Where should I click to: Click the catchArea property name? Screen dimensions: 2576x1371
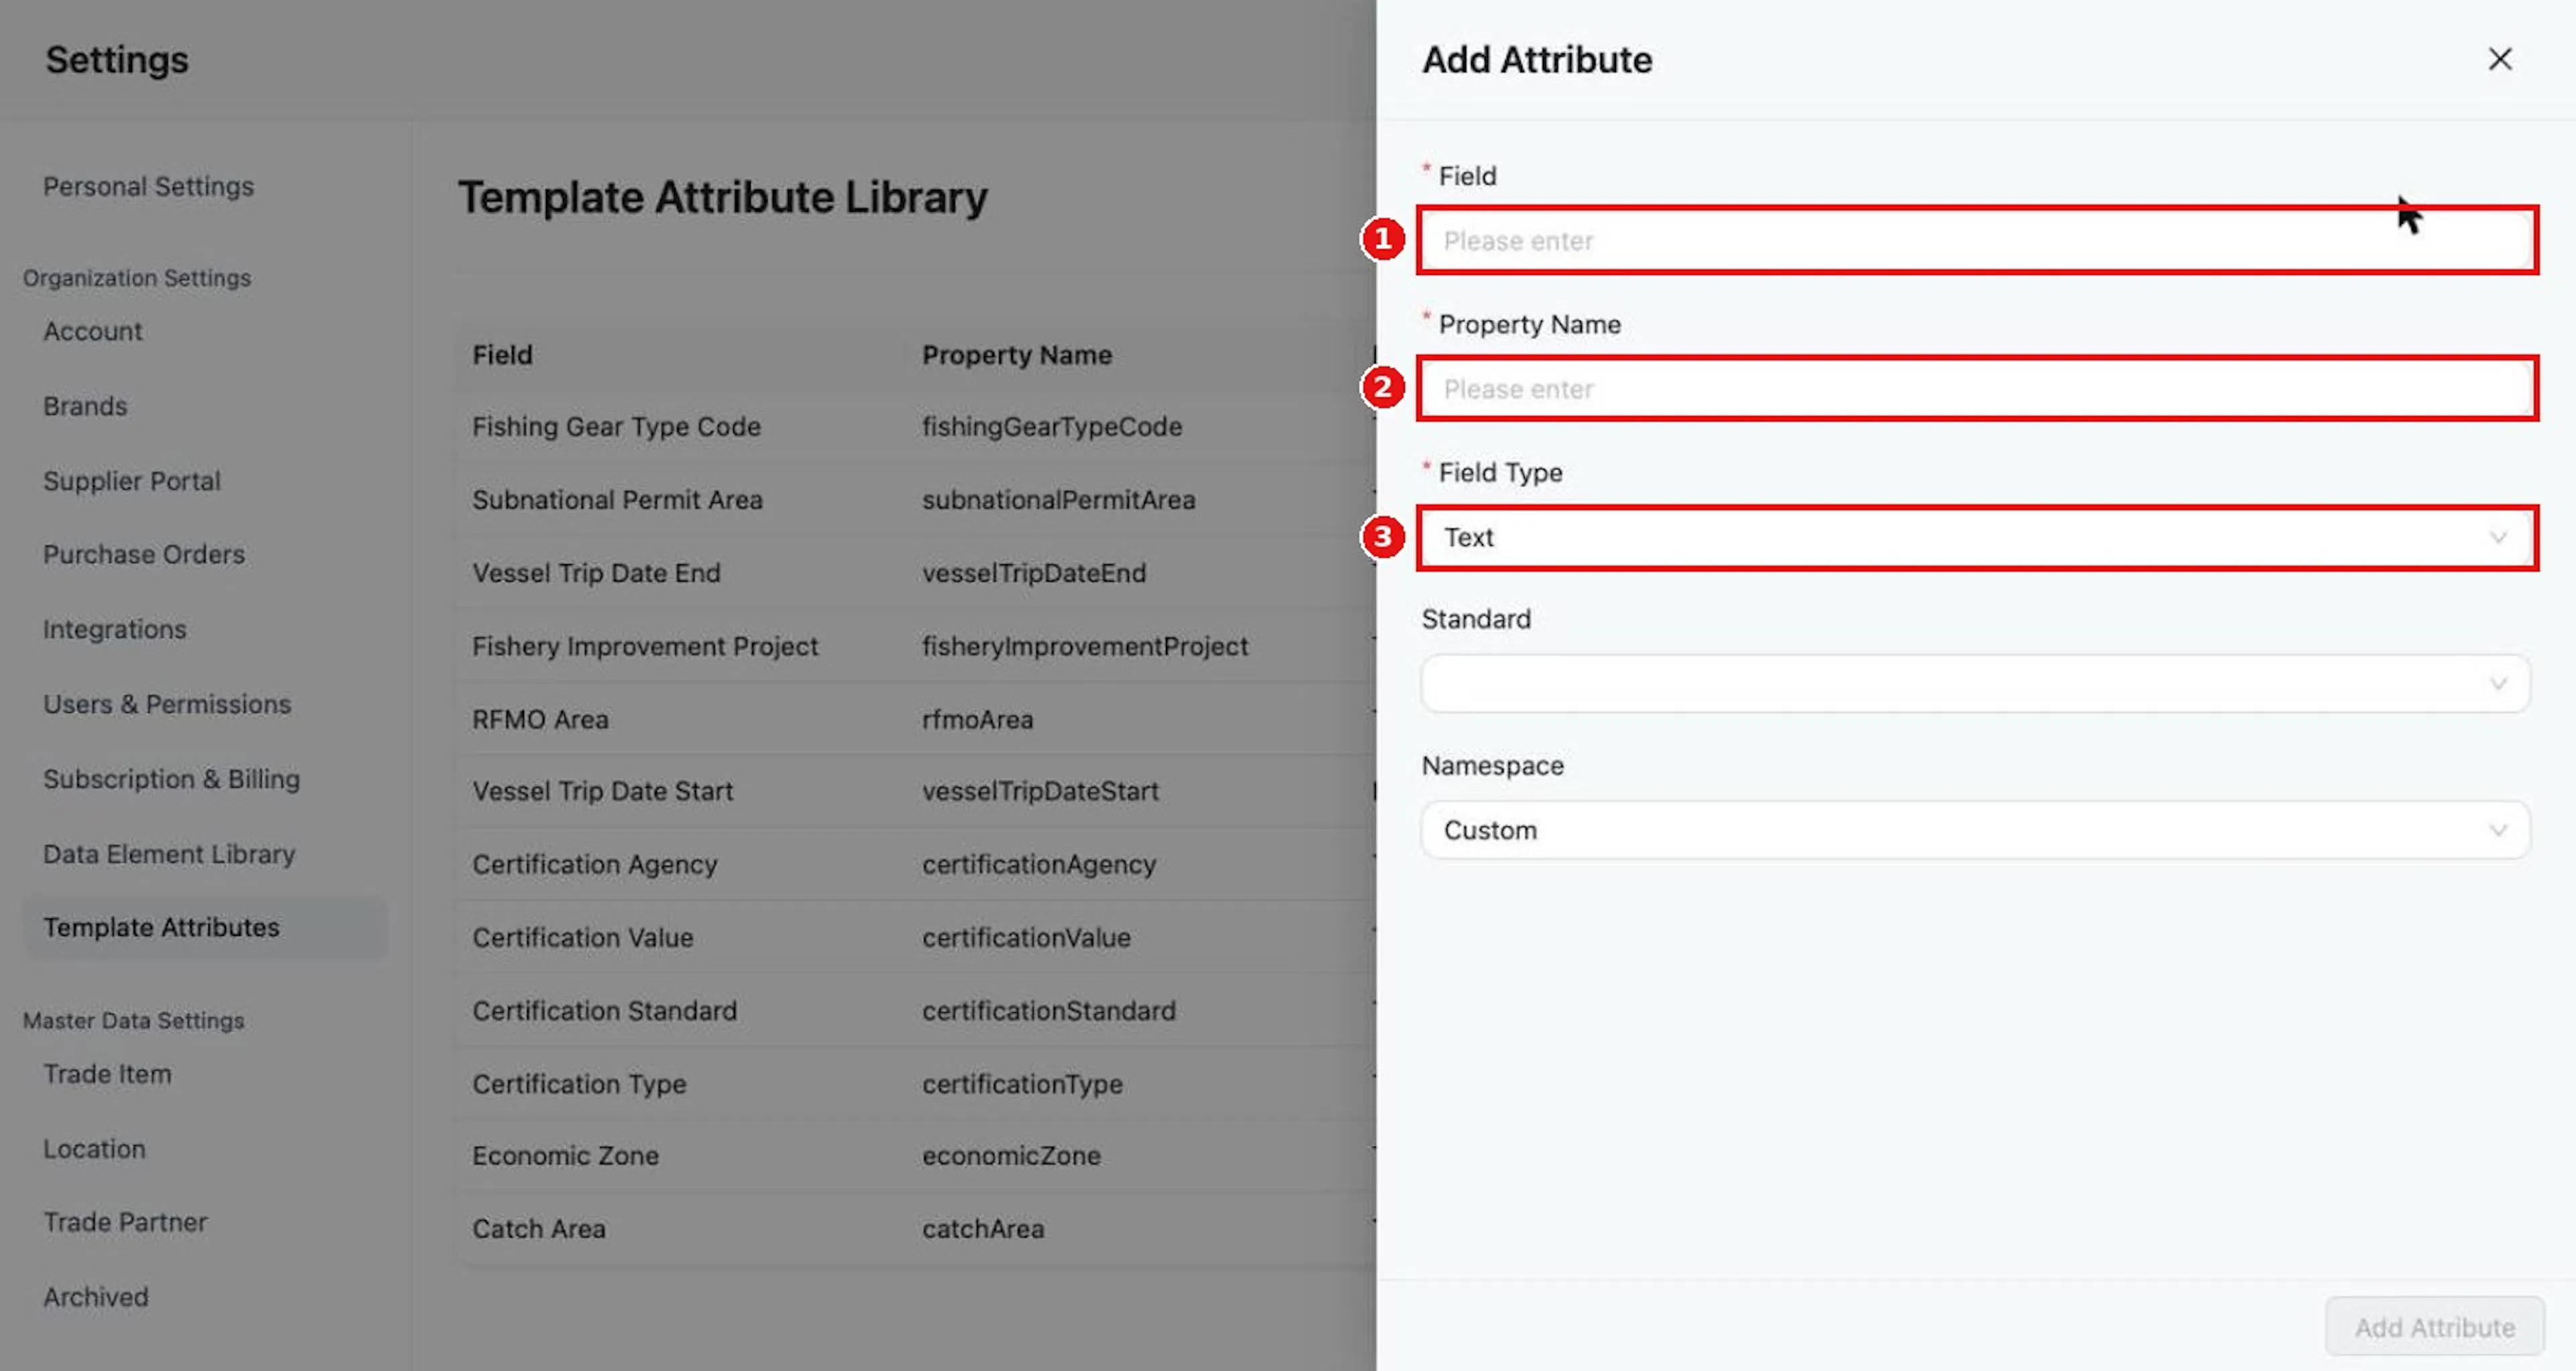click(983, 1228)
